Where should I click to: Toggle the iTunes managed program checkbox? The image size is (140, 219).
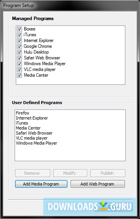click(x=19, y=35)
